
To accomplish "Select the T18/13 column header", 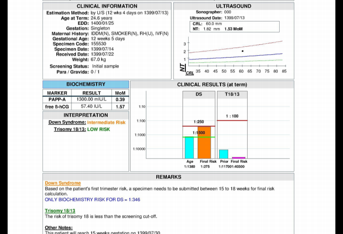I will pyautogui.click(x=232, y=94).
